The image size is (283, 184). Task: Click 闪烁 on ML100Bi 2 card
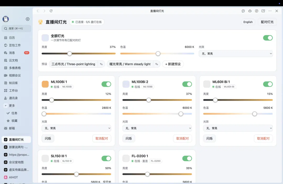pyautogui.click(x=129, y=138)
